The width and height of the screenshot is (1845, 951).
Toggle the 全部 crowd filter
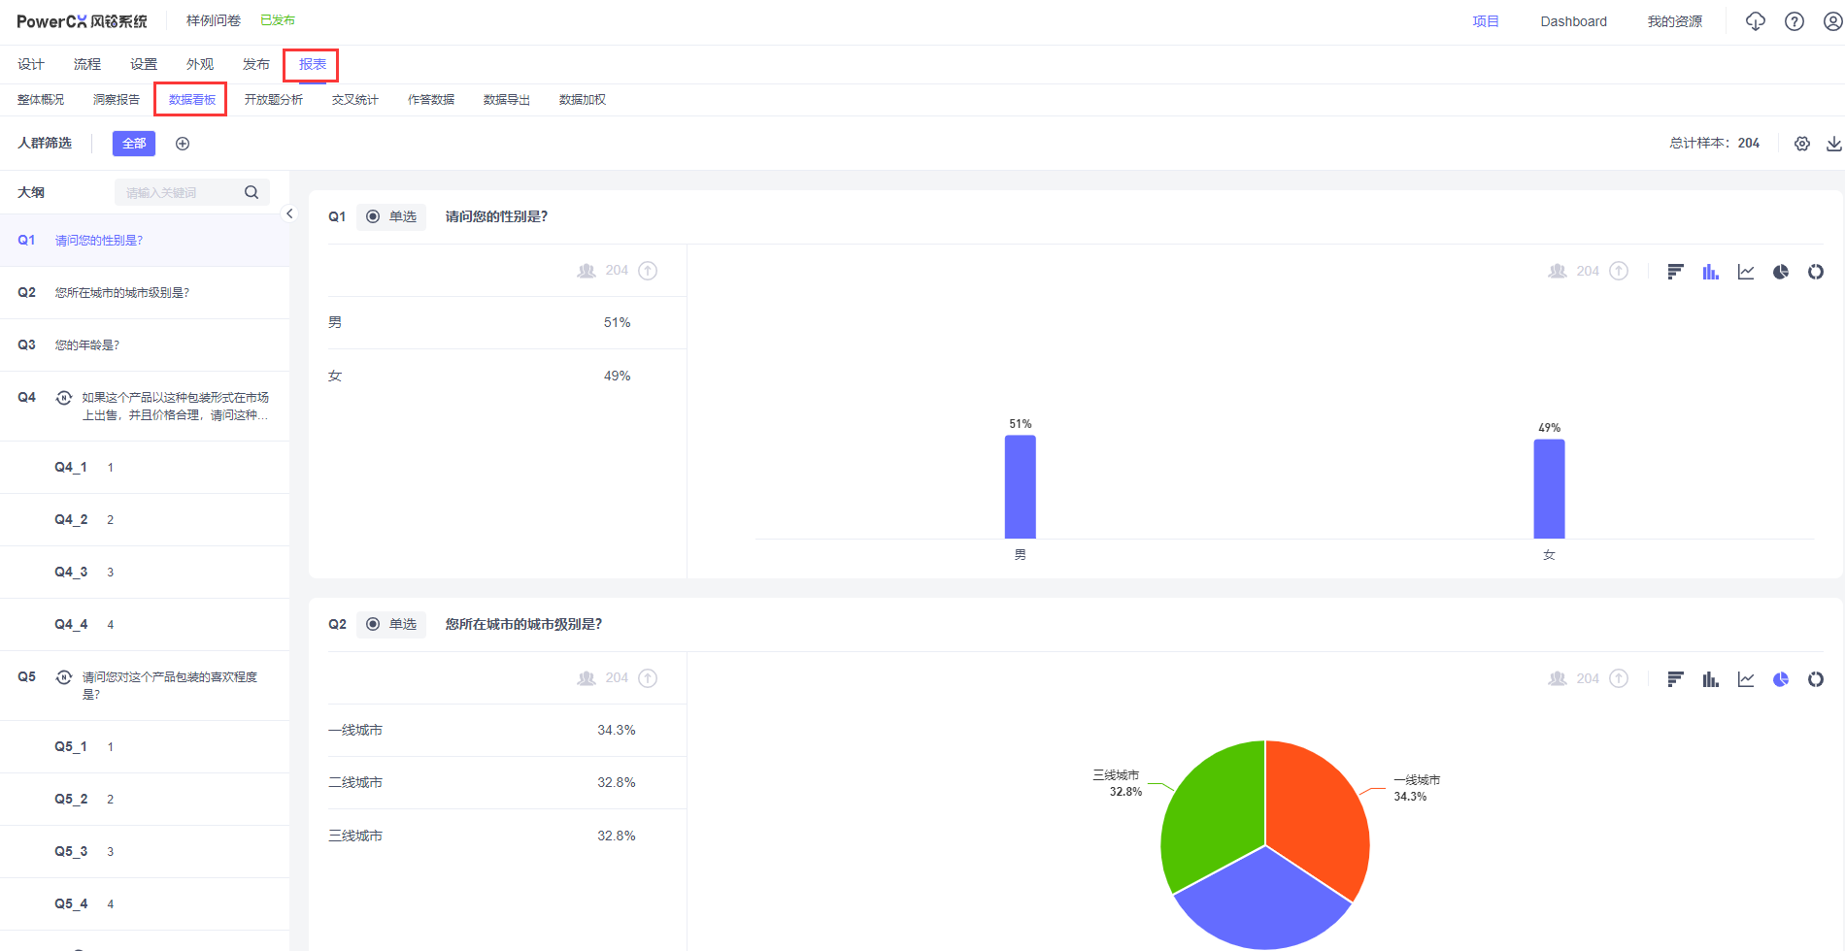click(x=134, y=144)
